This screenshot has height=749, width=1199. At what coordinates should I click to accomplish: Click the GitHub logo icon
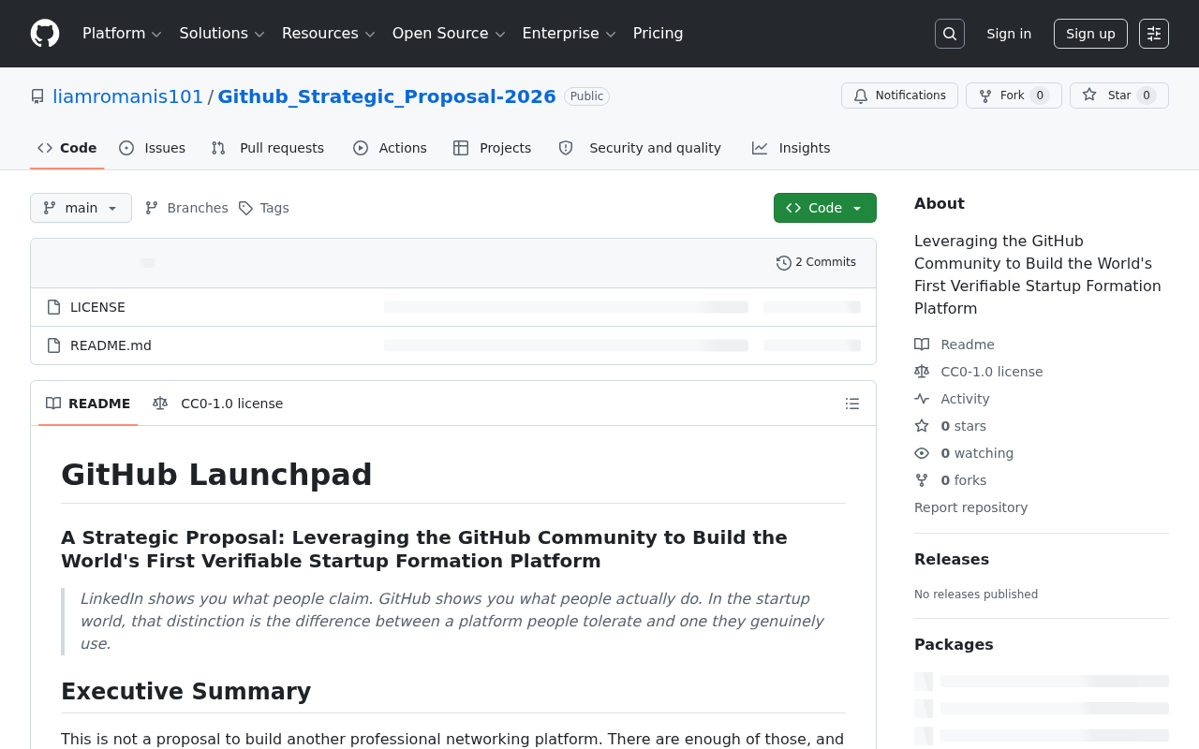(x=45, y=34)
